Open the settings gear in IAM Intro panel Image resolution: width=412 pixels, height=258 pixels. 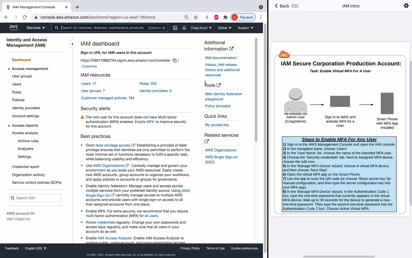pos(406,5)
